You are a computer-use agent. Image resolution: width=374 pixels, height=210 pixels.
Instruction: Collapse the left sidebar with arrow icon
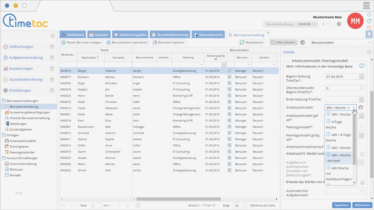coord(53,36)
